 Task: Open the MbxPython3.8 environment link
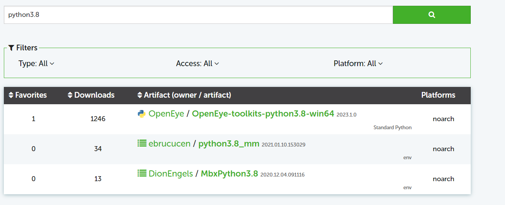(229, 174)
